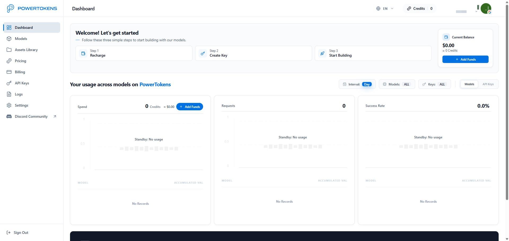Click the $0.00 balance amount
Screen dimensions: 509x241
tap(448, 46)
